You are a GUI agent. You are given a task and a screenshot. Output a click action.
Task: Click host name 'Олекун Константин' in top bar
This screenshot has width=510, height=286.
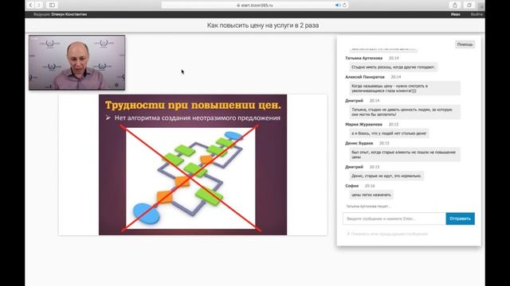coord(69,14)
